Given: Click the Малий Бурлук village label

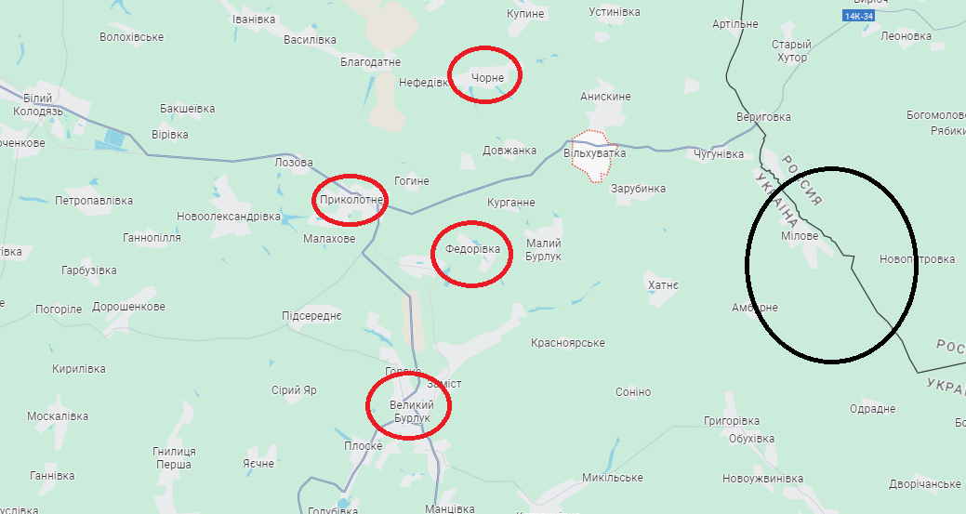Looking at the screenshot, I should click(x=543, y=250).
